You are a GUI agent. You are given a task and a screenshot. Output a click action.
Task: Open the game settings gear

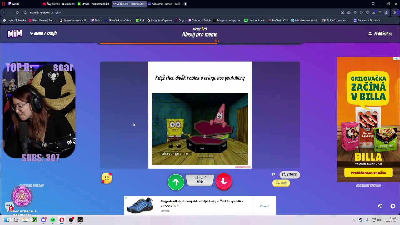point(393,206)
